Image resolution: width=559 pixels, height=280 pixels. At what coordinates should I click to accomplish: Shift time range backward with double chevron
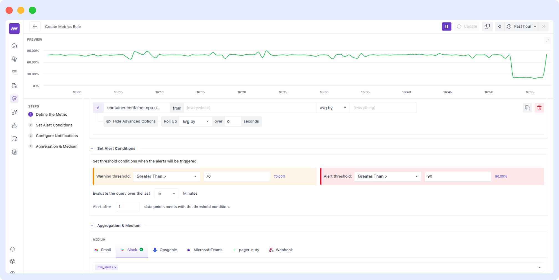[x=500, y=26]
